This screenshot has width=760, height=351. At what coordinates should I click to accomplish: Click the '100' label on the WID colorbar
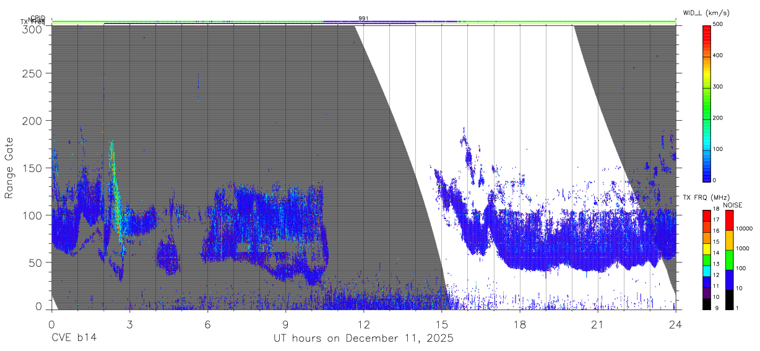(x=719, y=149)
